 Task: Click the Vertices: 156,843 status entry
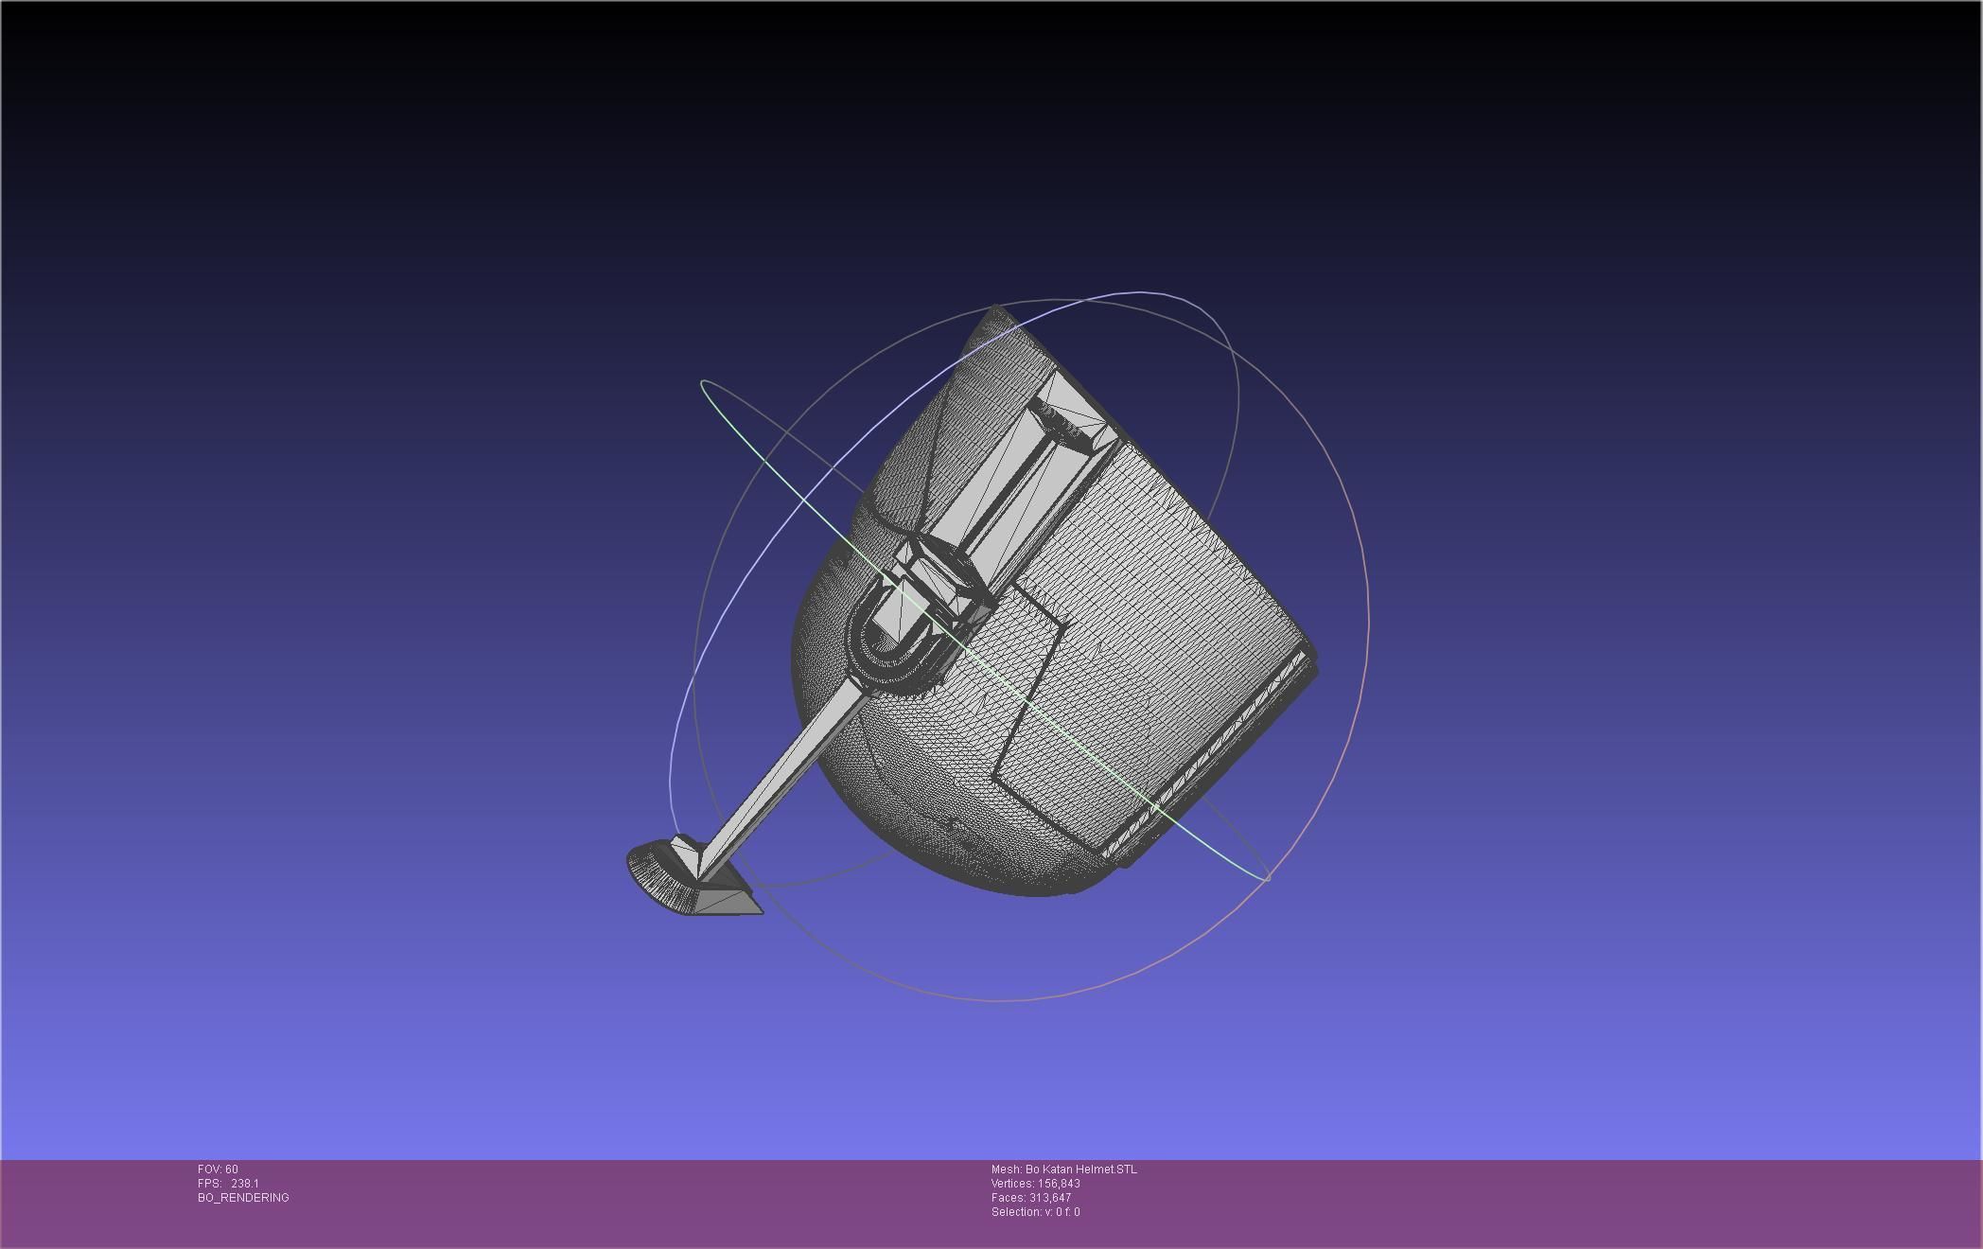tap(1036, 1184)
